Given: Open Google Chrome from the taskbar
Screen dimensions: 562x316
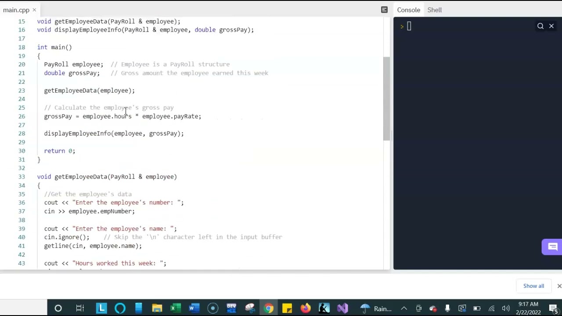Looking at the screenshot, I should 268,308.
